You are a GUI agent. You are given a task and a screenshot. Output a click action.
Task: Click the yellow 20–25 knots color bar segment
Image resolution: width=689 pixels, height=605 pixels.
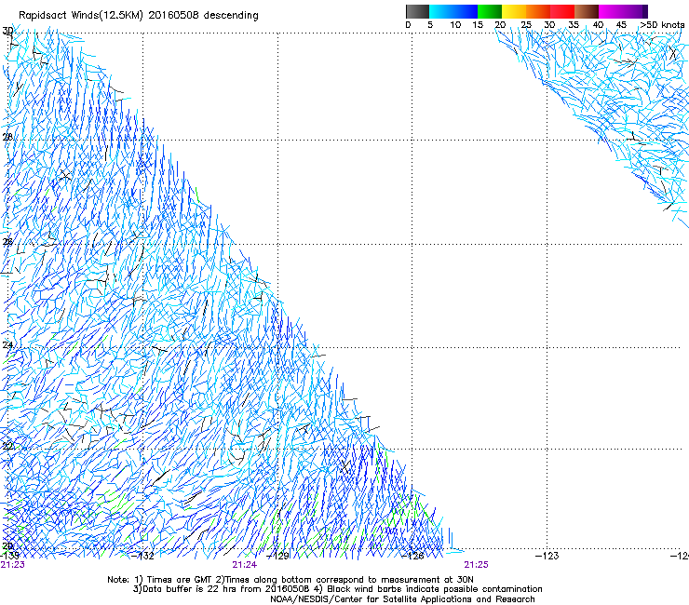[514, 11]
